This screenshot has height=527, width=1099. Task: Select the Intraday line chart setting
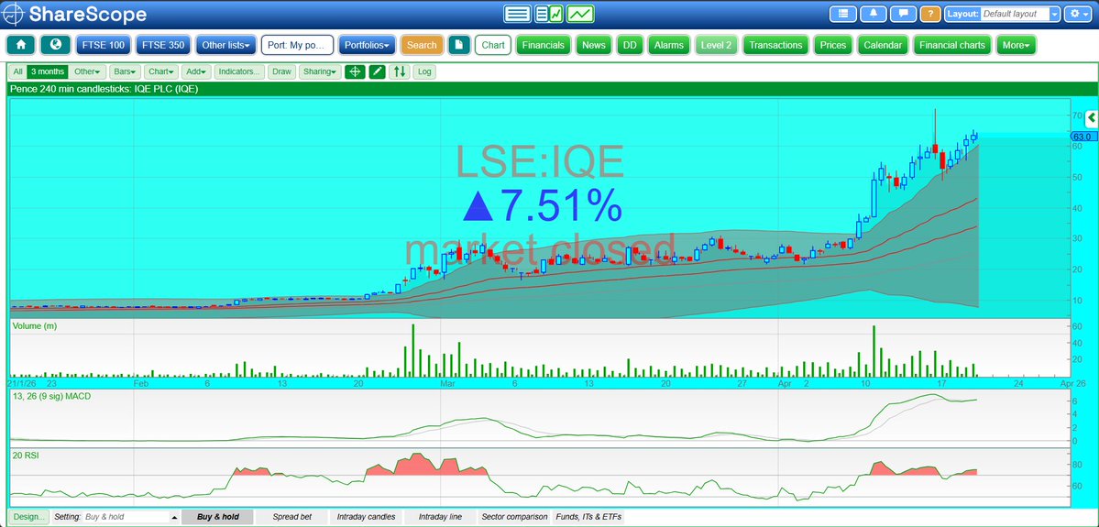440,517
